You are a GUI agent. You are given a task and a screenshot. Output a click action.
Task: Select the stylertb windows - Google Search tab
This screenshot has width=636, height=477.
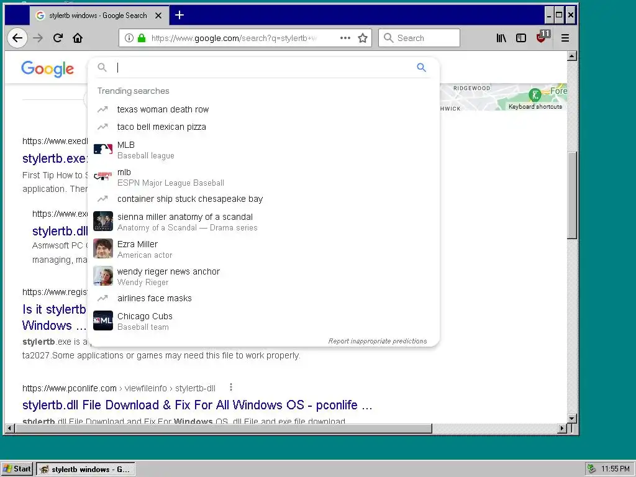pos(99,16)
